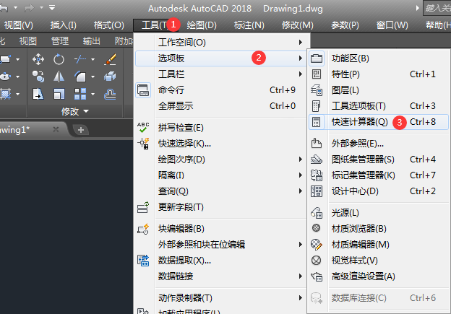
Task: Select the Copy tool icon
Action: (x=38, y=77)
